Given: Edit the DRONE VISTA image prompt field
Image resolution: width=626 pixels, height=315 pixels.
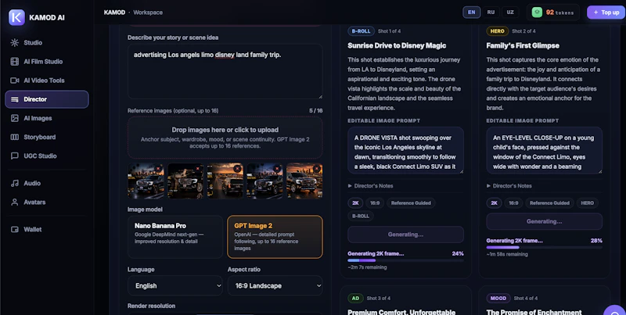Looking at the screenshot, I should click(405, 150).
